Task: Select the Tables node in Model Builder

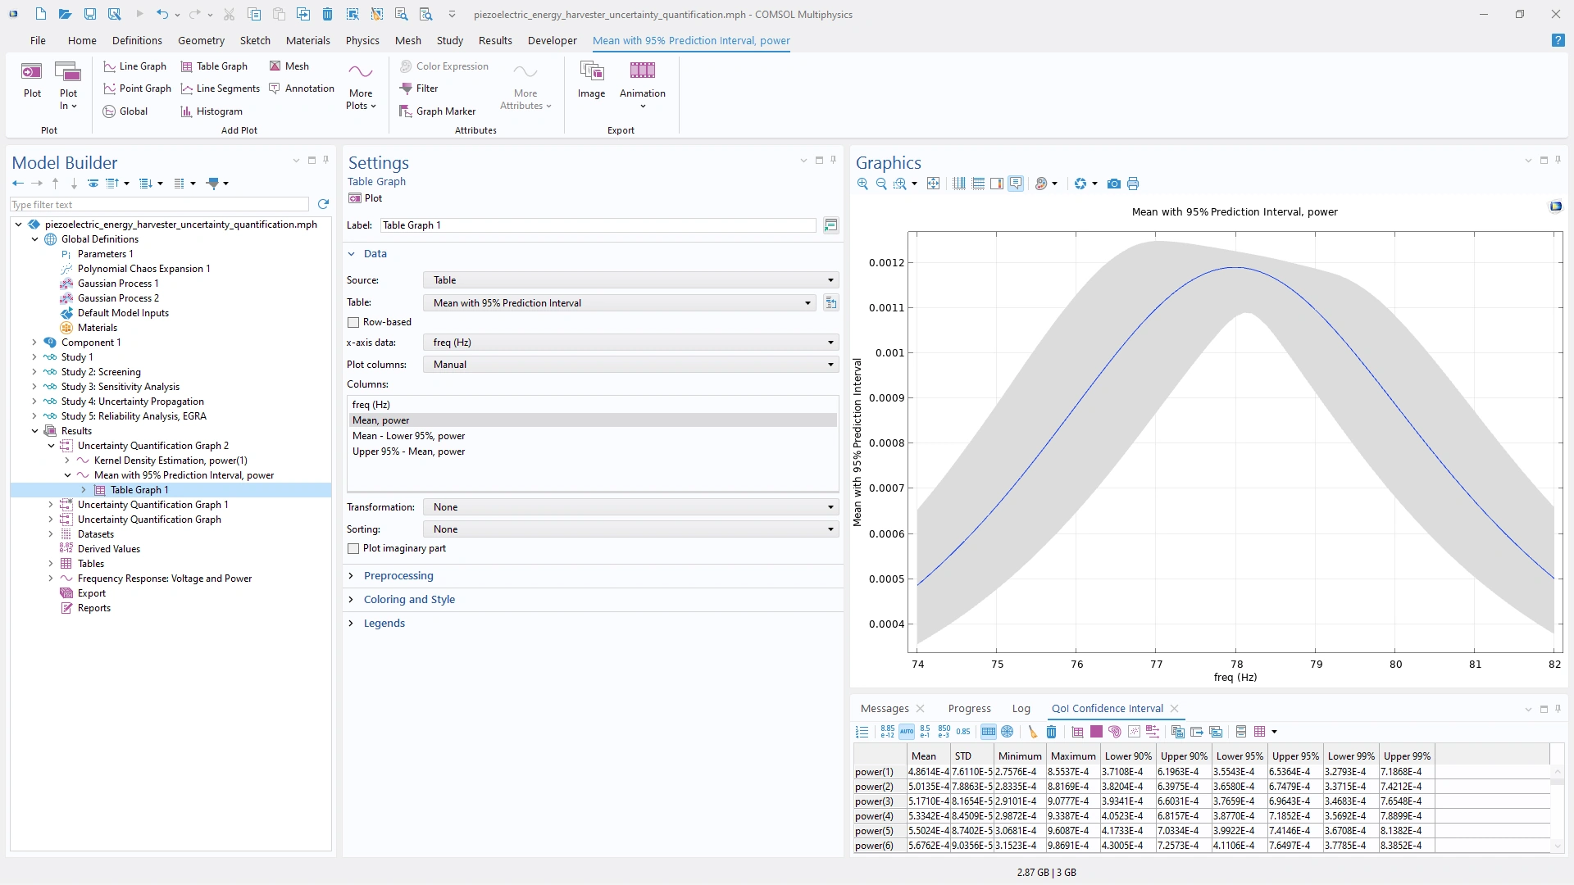Action: [90, 564]
